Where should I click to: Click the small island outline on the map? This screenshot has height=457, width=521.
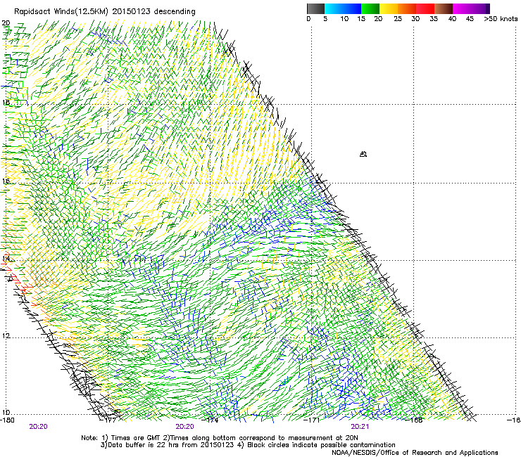363,154
